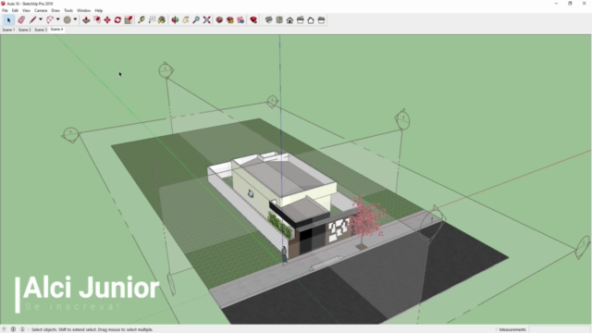This screenshot has height=333, width=592.
Task: Select the Arc tool
Action: coord(50,19)
